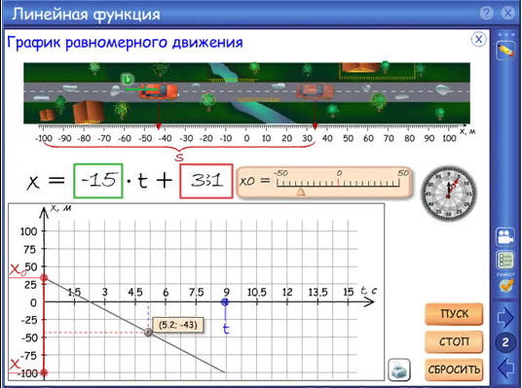Click the graph point labeled (5.2; -43)
Image resolution: width=522 pixels, height=388 pixels.
(x=148, y=333)
